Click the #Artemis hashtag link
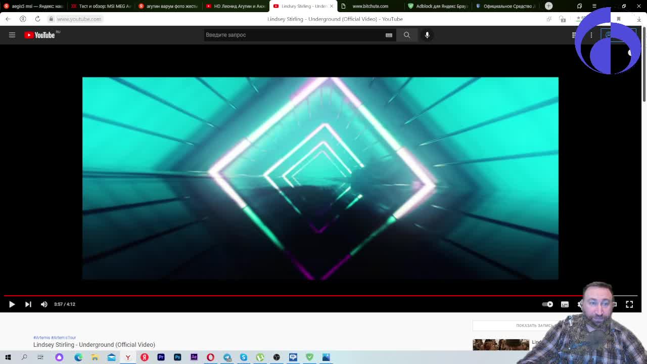647x364 pixels. pyautogui.click(x=41, y=338)
